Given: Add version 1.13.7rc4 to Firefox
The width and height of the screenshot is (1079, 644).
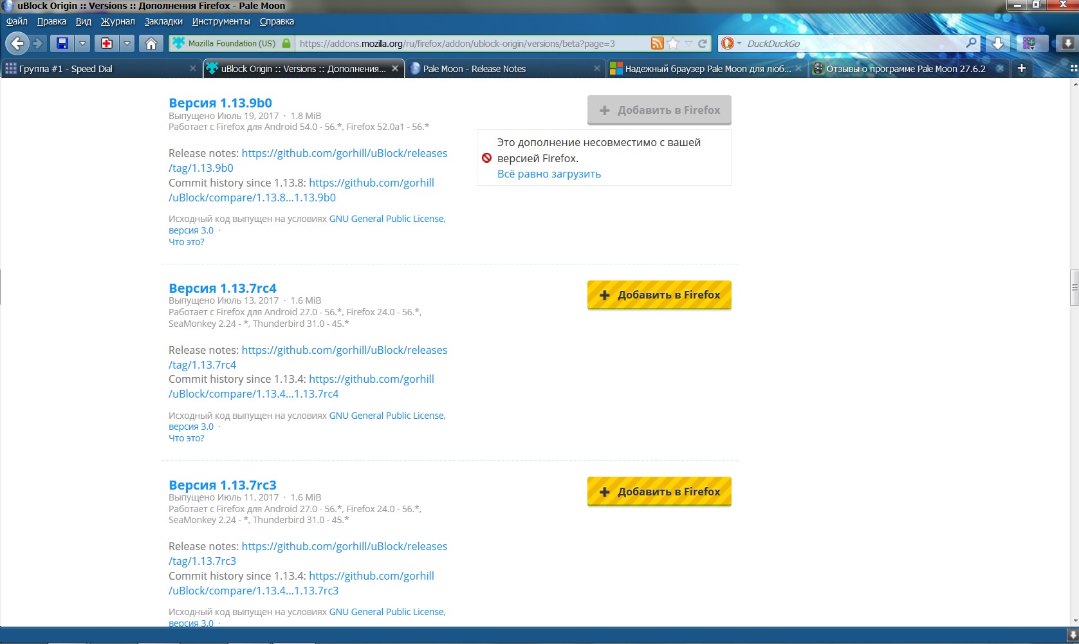Looking at the screenshot, I should [x=659, y=295].
